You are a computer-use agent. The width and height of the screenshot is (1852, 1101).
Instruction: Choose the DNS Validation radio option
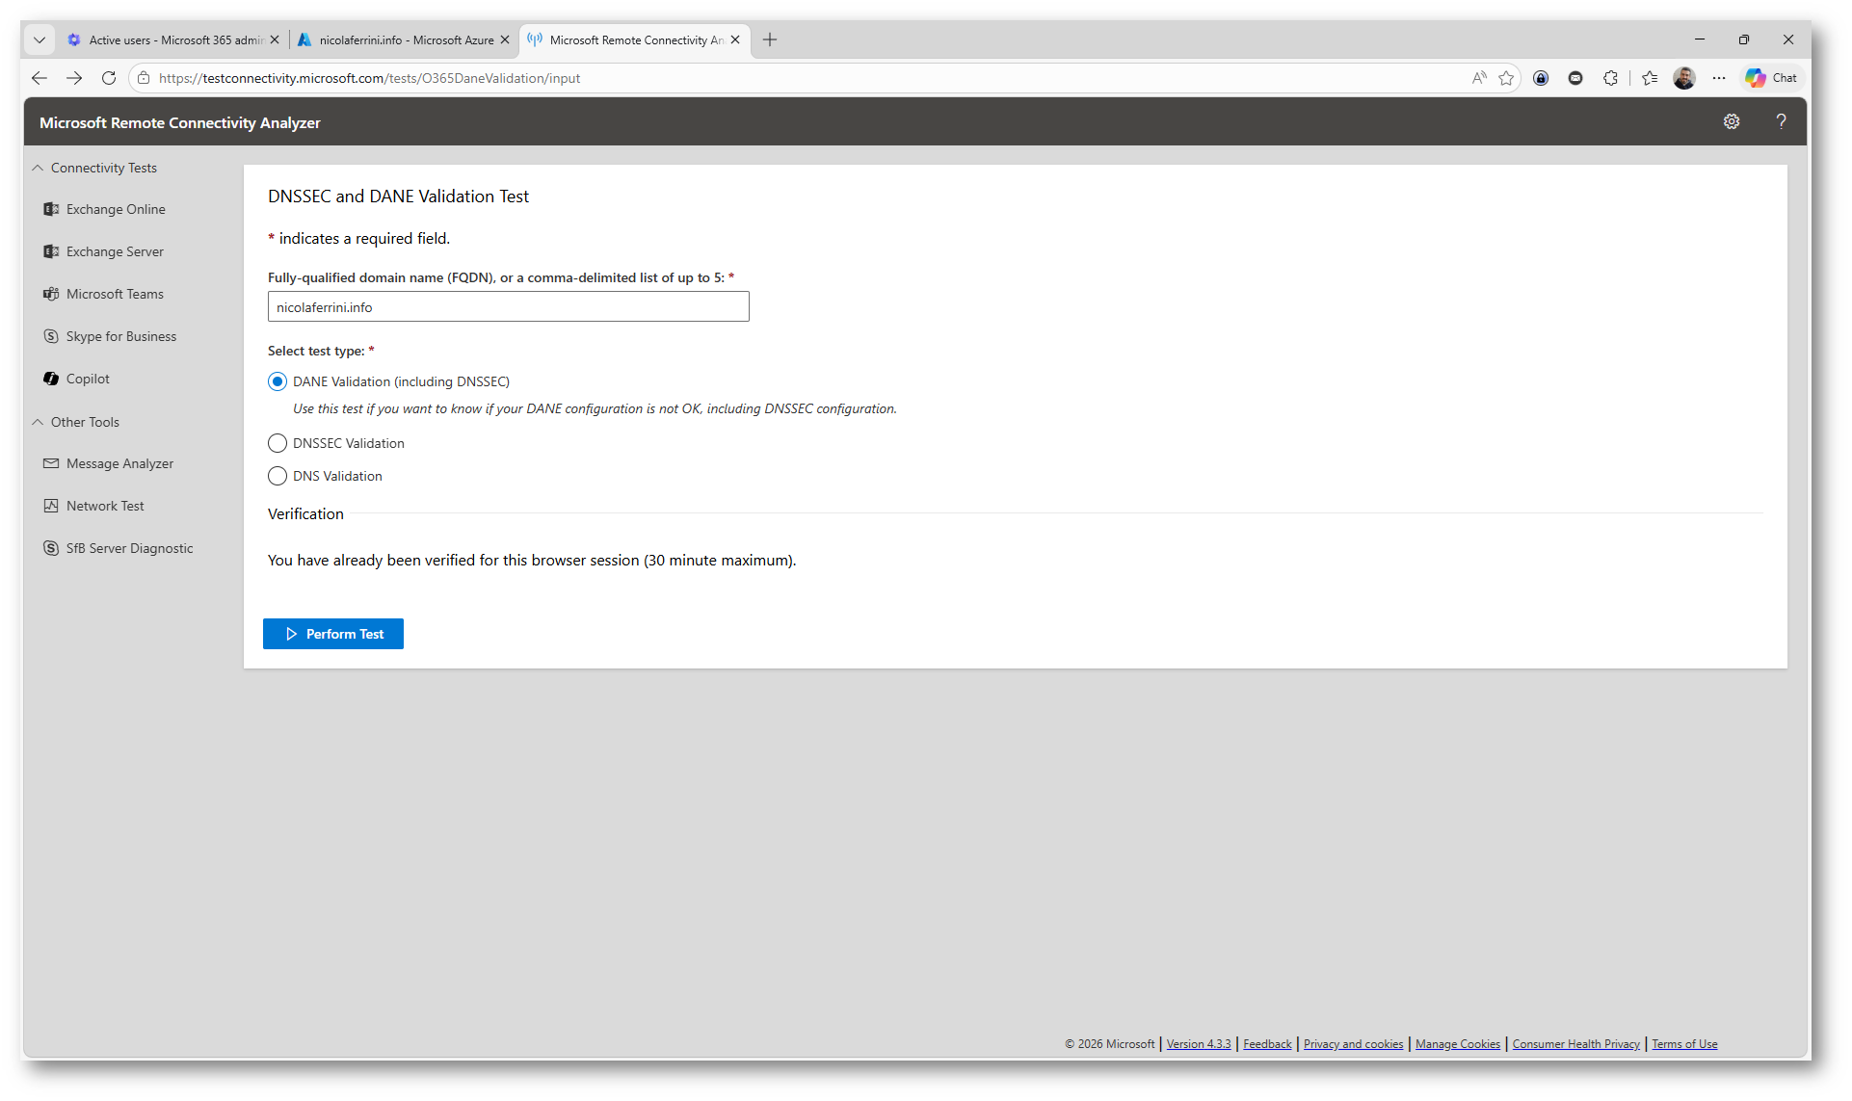click(x=278, y=476)
